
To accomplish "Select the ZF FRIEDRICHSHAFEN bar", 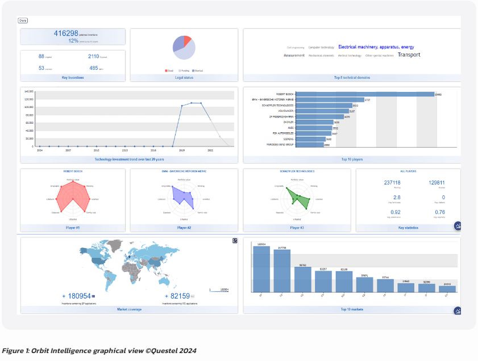I will pos(320,116).
